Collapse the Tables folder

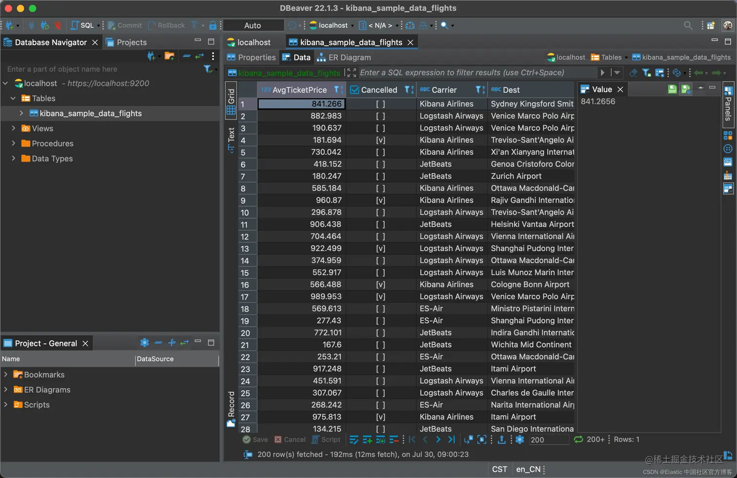tap(13, 98)
